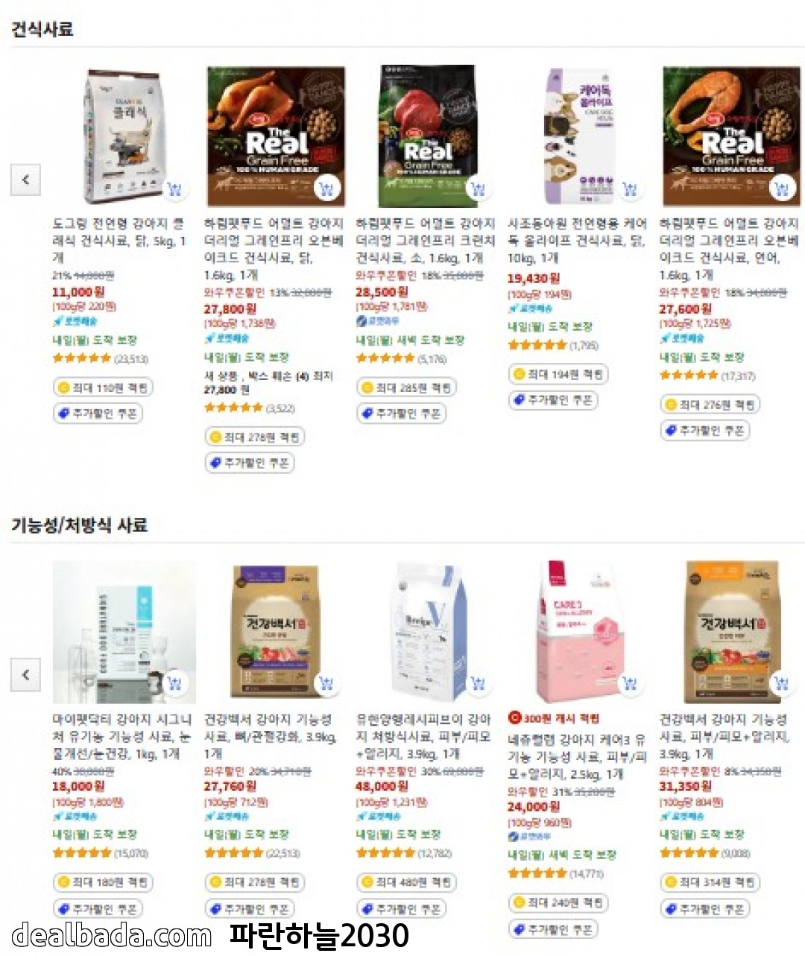The image size is (805, 956).
Task: Click 추가할인 쿠폰 button under 도그링 클래식
Action: coord(98,414)
